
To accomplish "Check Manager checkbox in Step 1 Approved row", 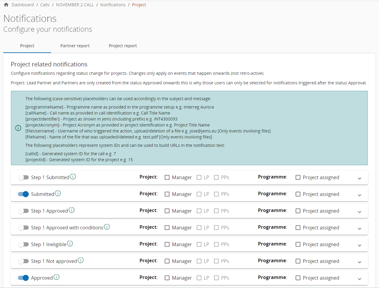I will 167,211.
